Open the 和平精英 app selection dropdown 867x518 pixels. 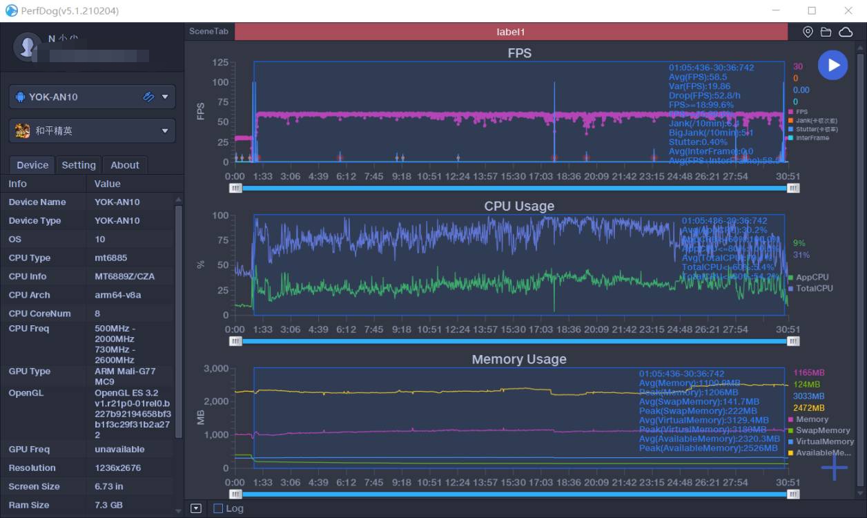92,131
